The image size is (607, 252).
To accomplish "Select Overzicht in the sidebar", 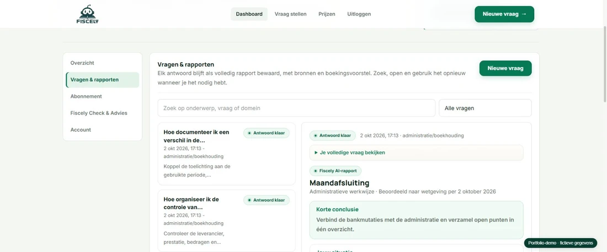I will (103, 63).
